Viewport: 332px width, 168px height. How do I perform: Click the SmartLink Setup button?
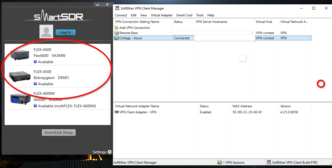[x=59, y=133]
